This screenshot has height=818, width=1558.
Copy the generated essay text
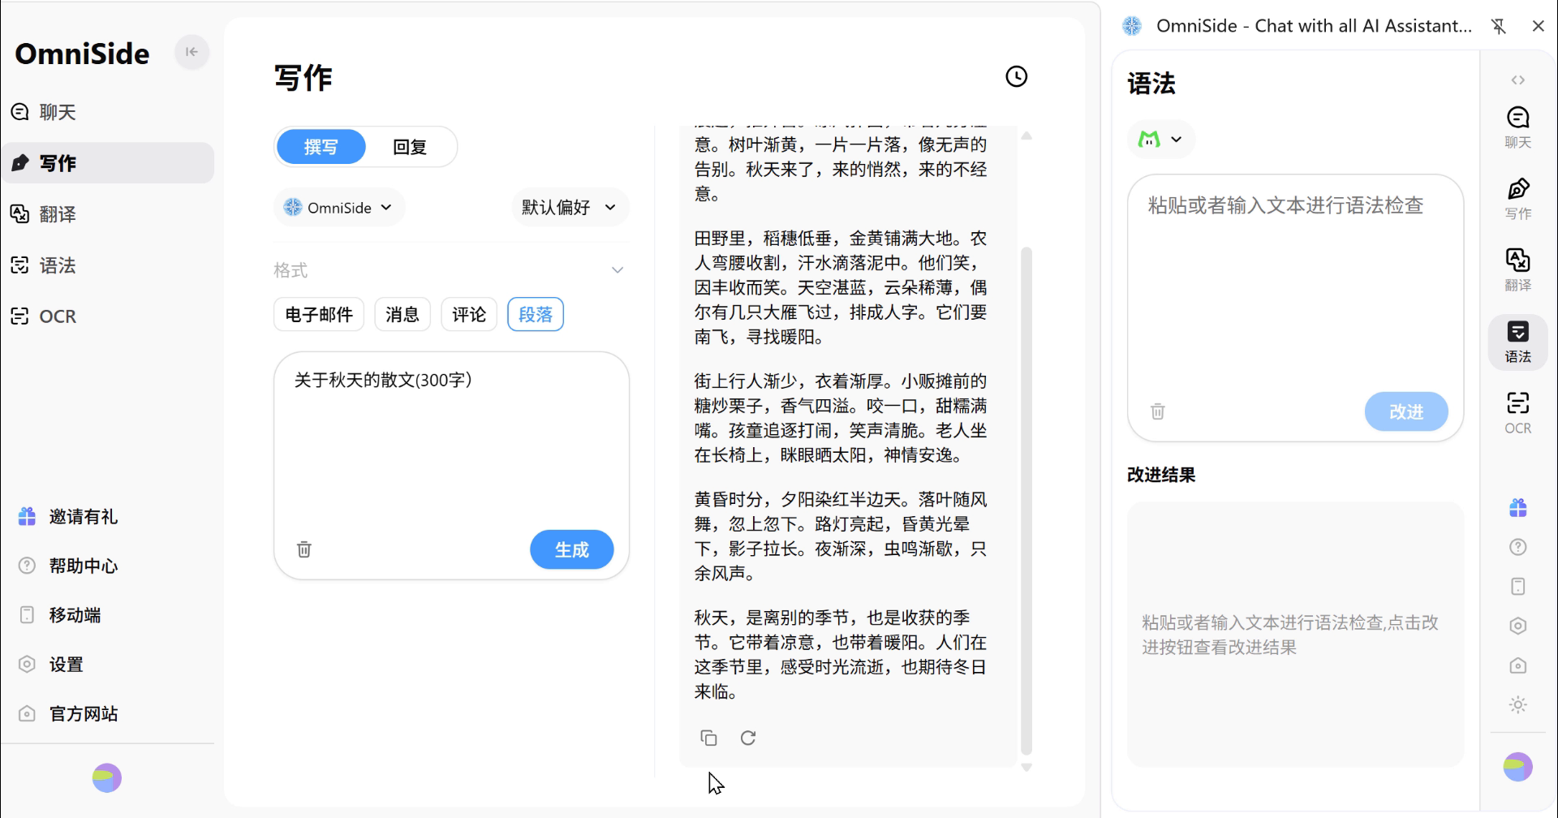(708, 738)
